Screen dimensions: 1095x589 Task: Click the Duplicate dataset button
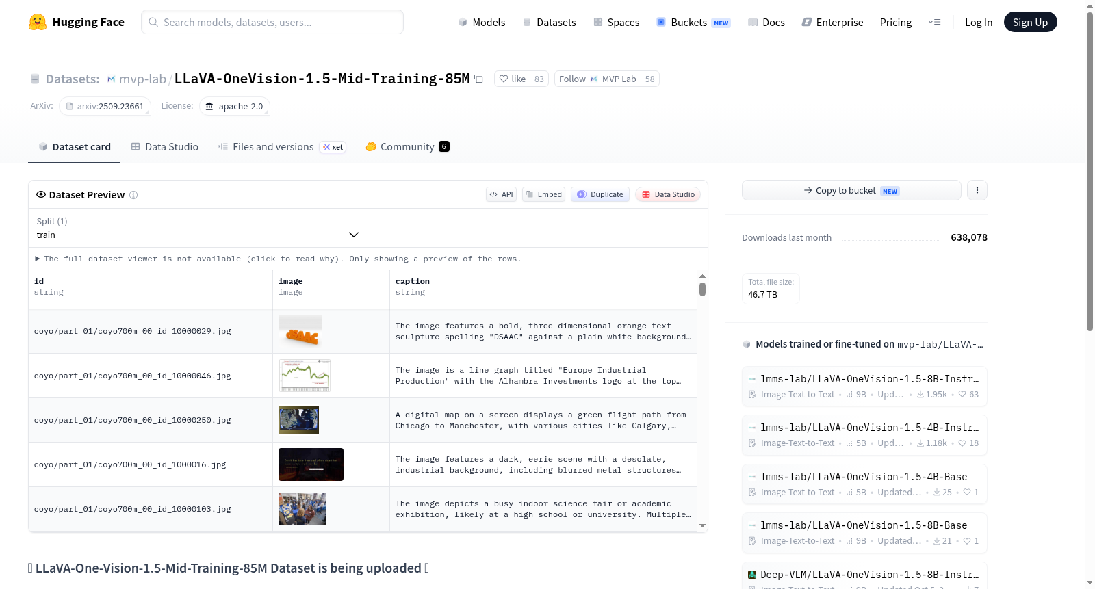coord(600,194)
